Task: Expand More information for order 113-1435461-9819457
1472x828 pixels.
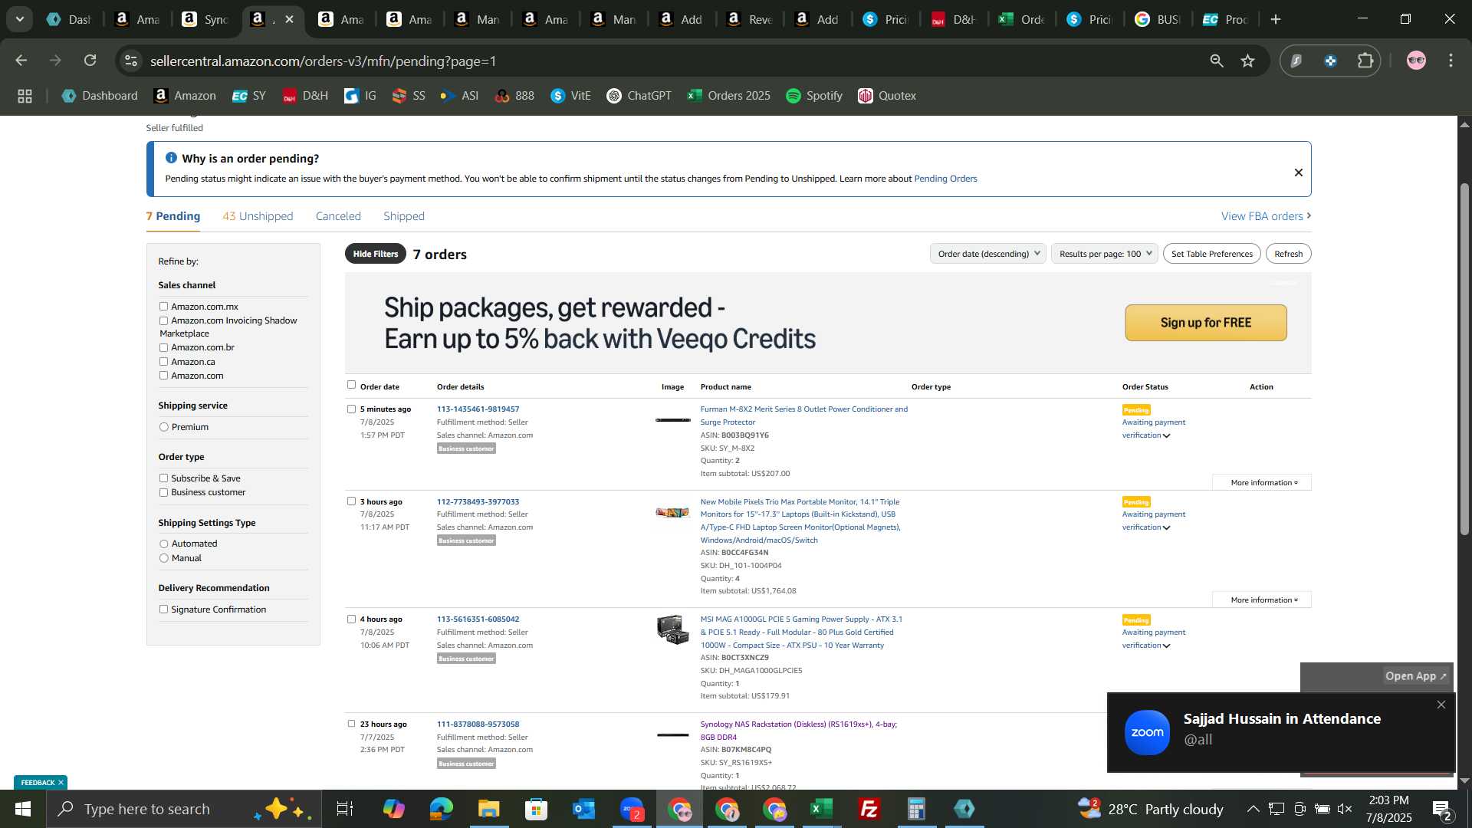Action: [1263, 482]
